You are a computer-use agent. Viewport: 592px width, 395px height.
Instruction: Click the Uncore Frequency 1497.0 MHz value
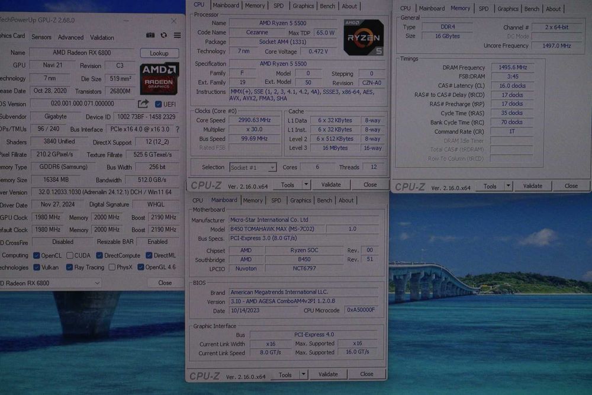[x=556, y=46]
